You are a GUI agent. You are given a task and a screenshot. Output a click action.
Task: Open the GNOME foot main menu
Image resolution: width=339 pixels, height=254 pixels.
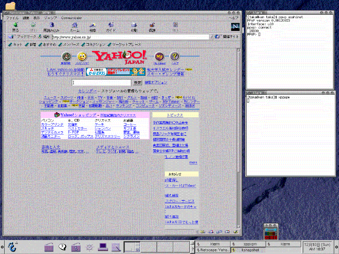click(13, 246)
